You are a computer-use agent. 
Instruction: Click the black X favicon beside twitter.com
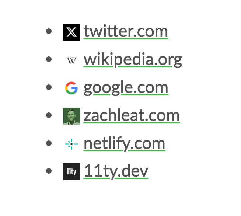[x=71, y=32]
